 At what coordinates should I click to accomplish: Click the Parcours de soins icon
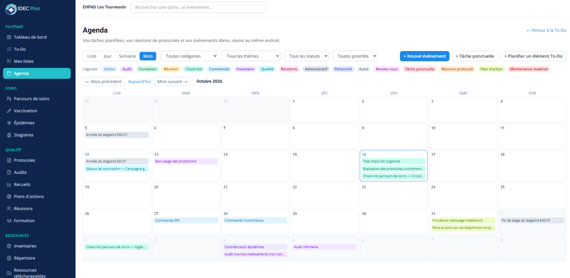pos(9,99)
